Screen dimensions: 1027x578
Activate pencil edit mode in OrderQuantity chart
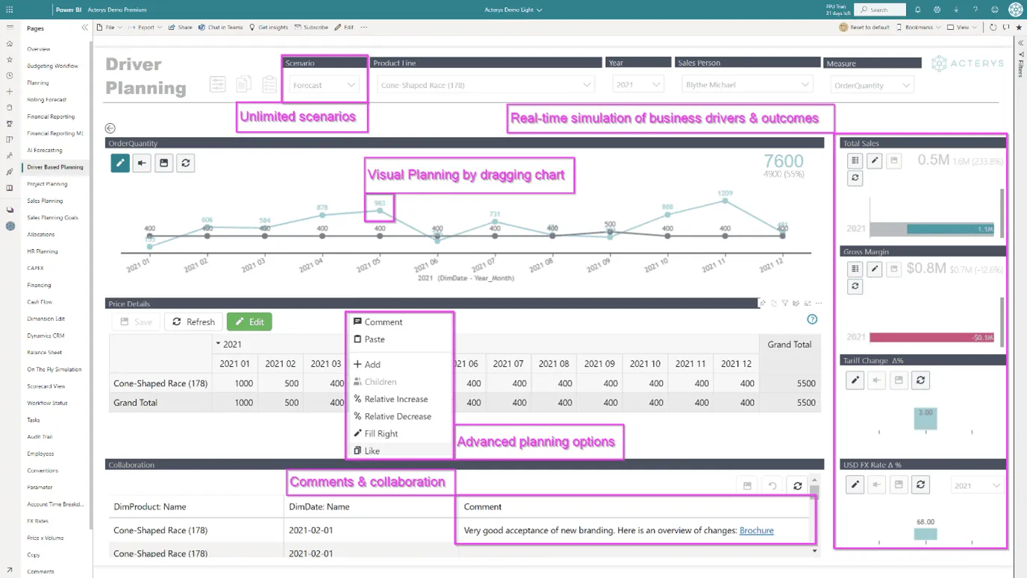pyautogui.click(x=120, y=163)
